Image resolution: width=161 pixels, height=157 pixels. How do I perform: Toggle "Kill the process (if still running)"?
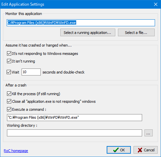tap(9, 94)
